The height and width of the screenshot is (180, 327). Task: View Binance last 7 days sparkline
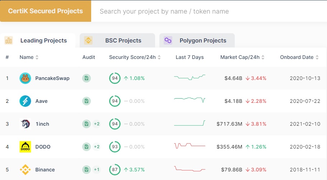pyautogui.click(x=190, y=169)
